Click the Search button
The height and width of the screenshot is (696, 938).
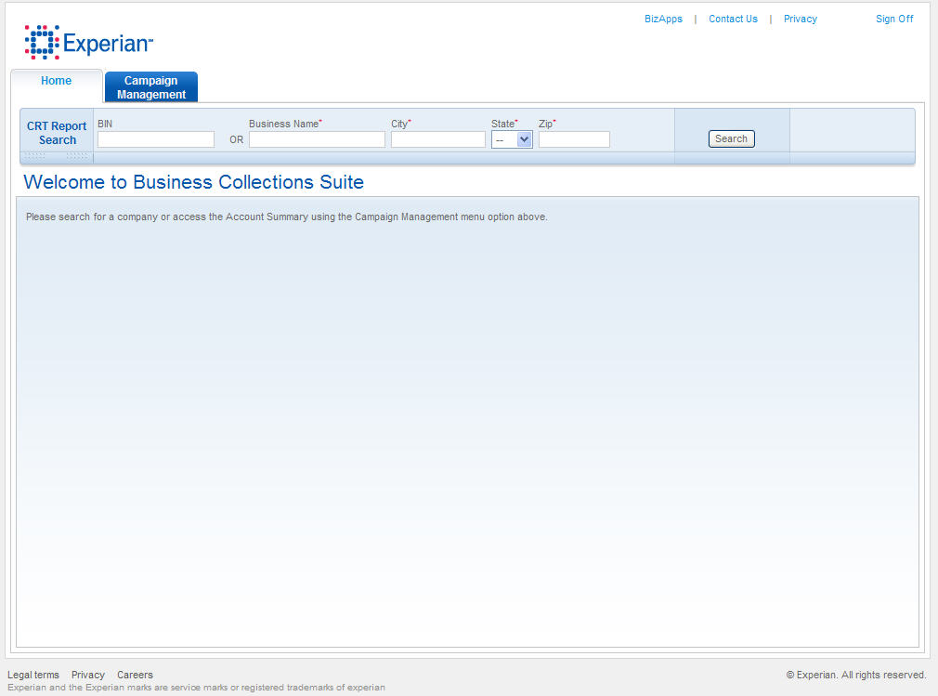tap(731, 138)
